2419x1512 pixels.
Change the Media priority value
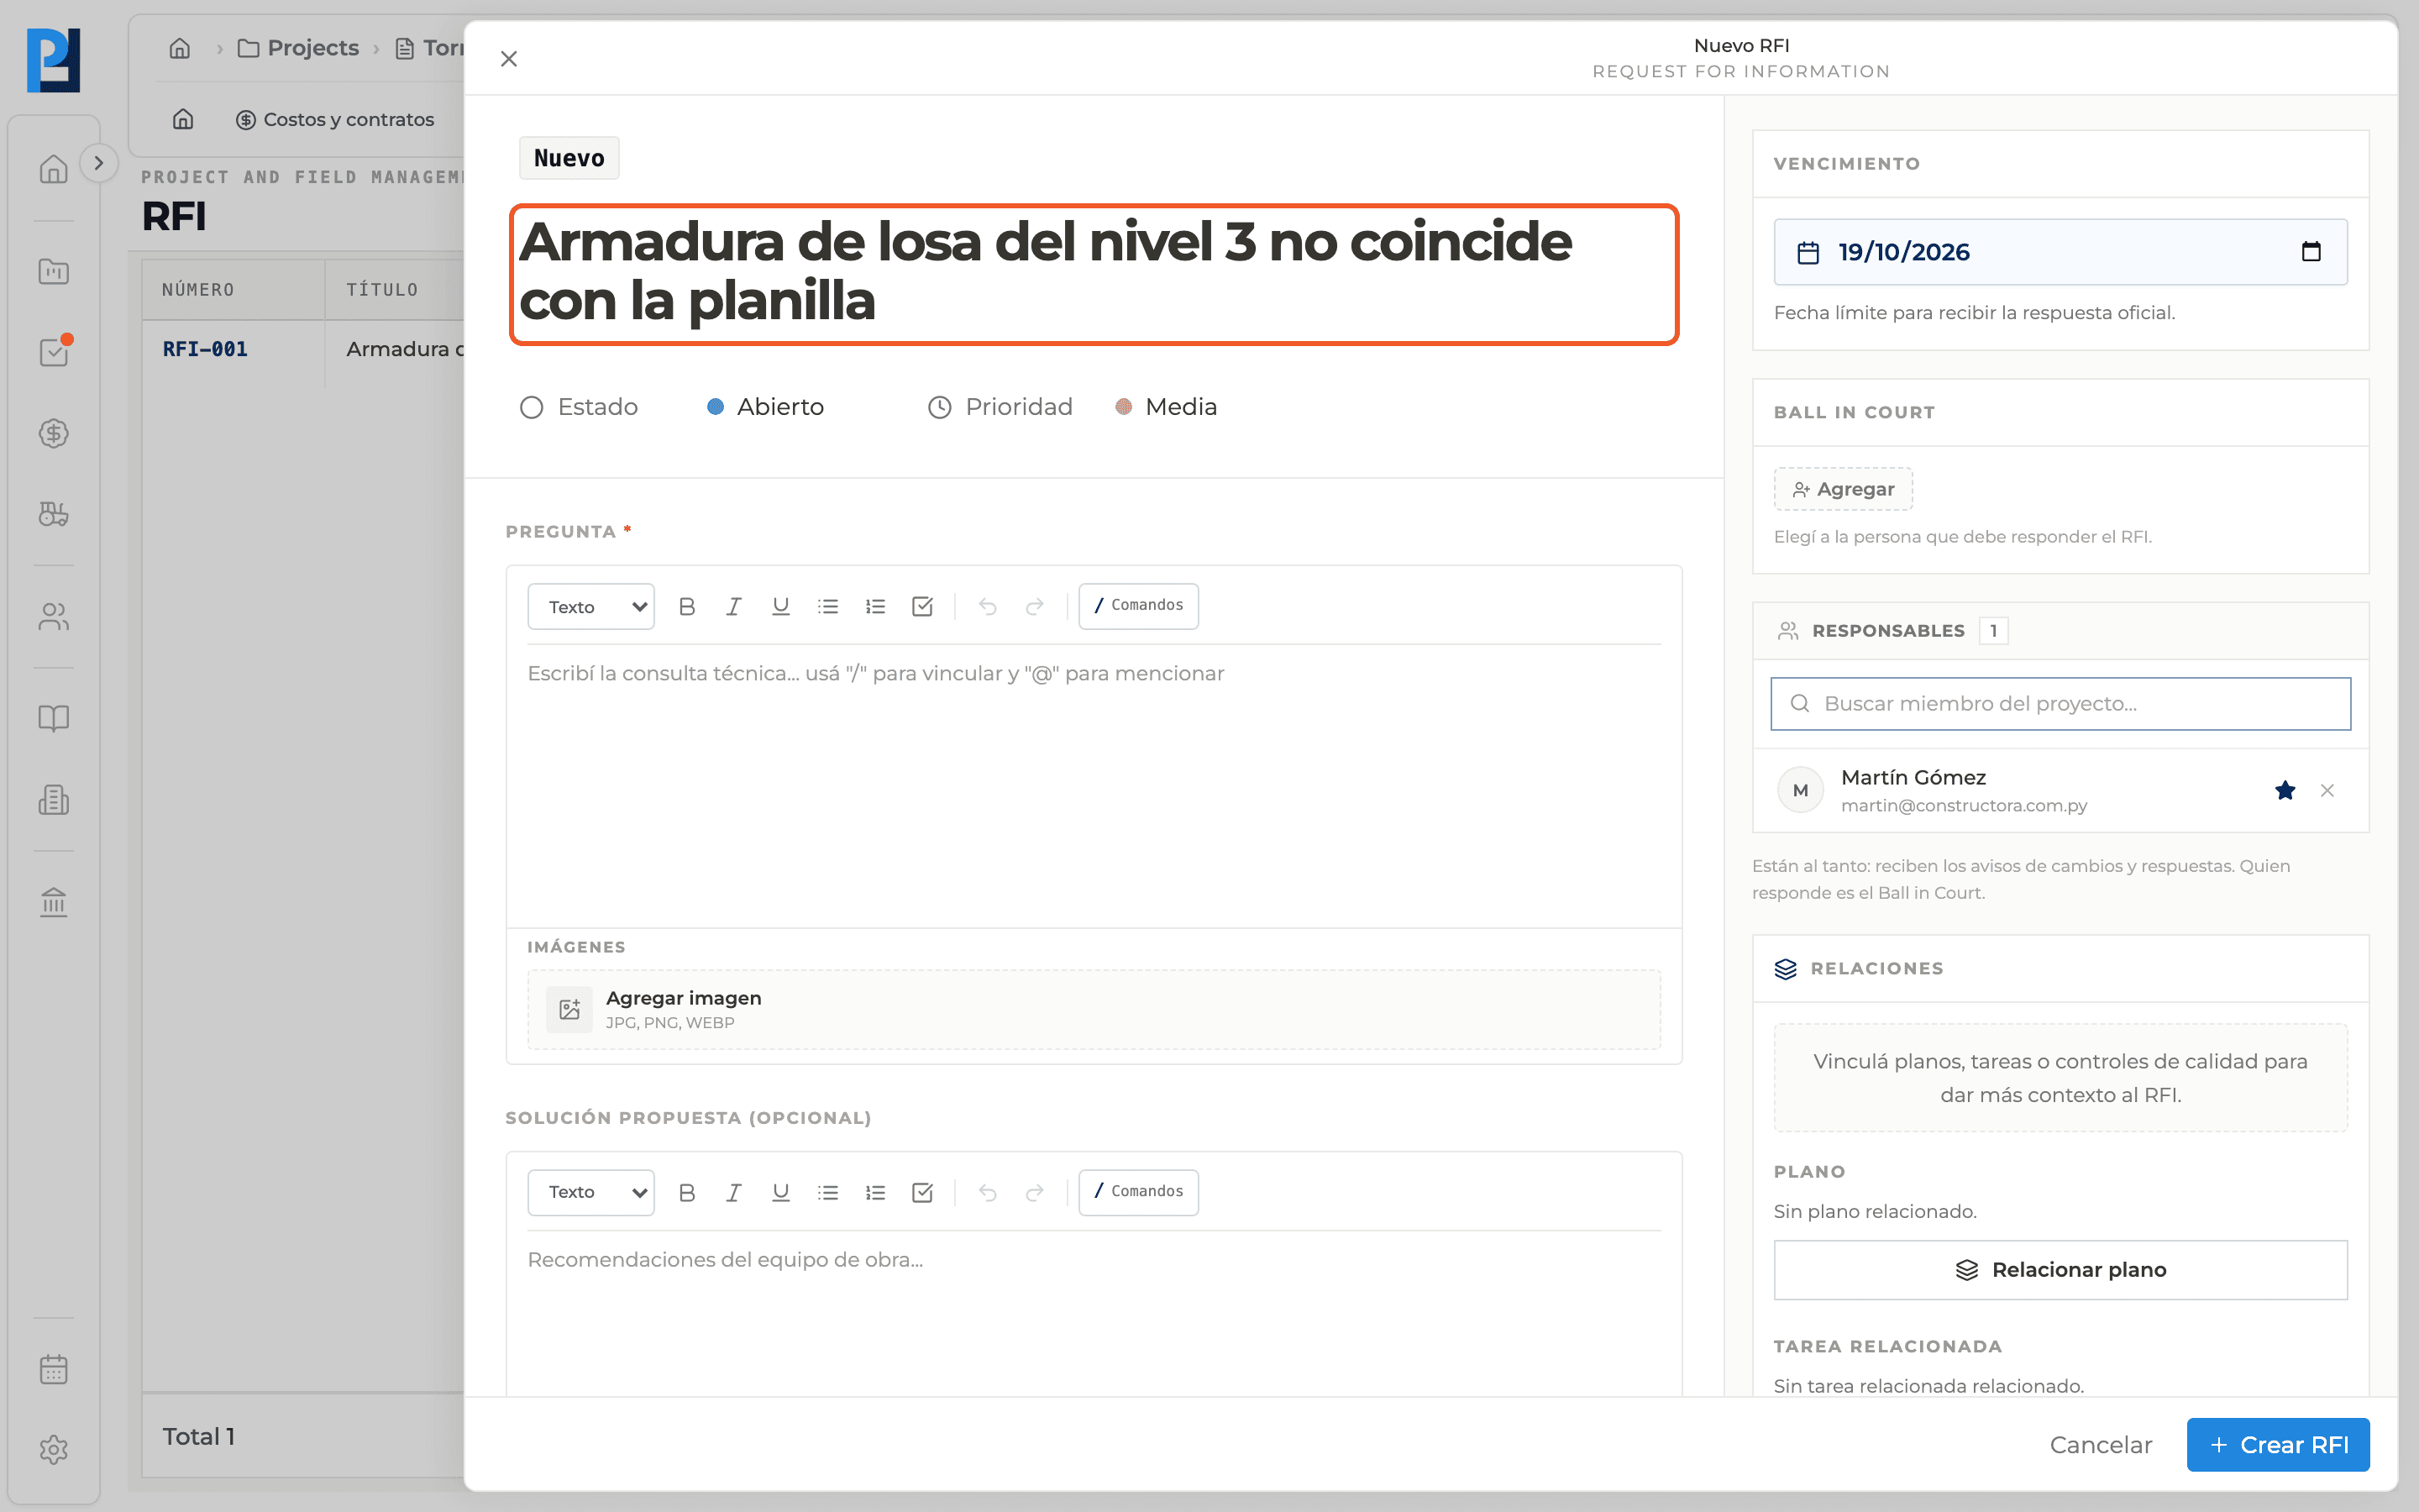1167,407
